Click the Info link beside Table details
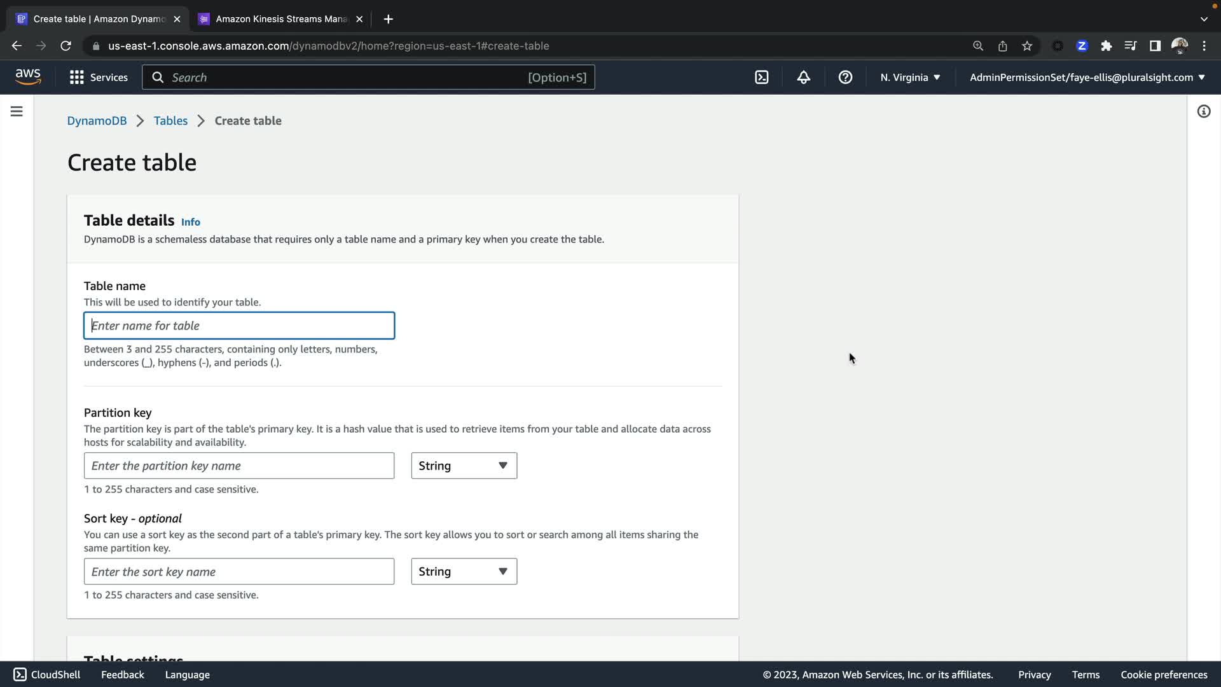The height and width of the screenshot is (687, 1221). (190, 222)
